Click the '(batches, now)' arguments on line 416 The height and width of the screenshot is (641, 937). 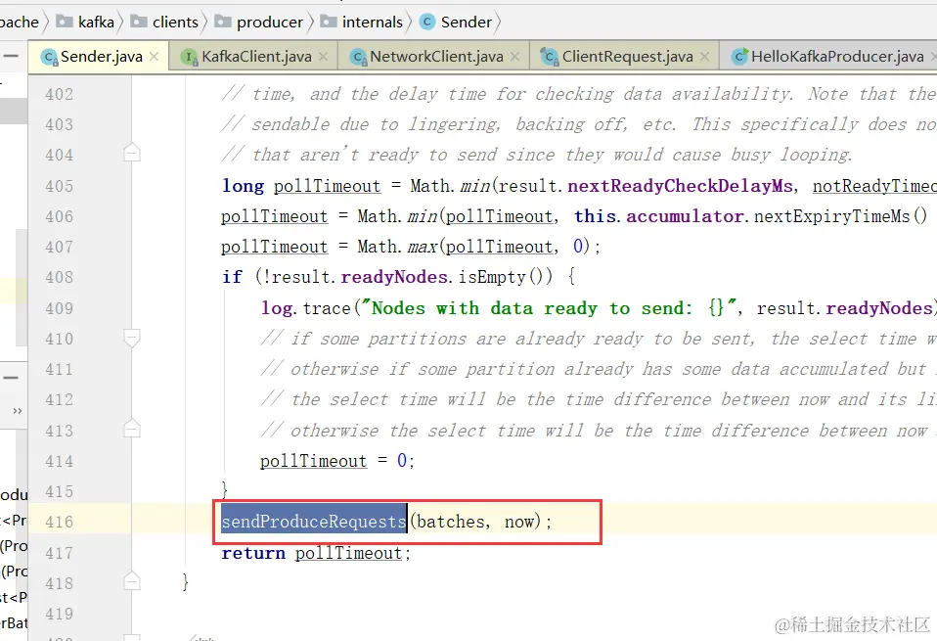[478, 522]
